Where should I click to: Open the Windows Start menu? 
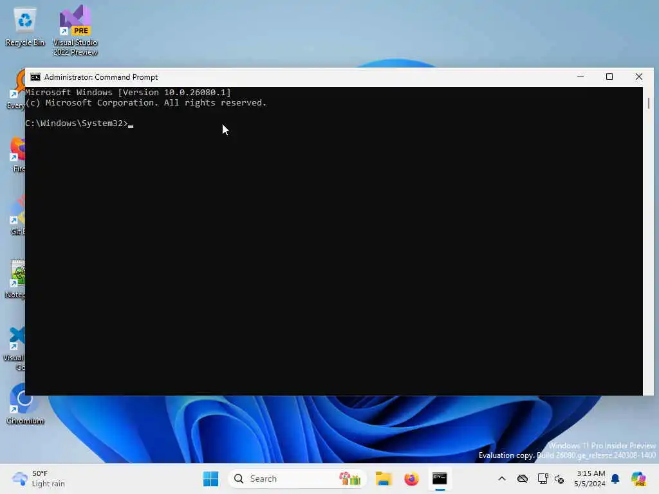(x=210, y=479)
